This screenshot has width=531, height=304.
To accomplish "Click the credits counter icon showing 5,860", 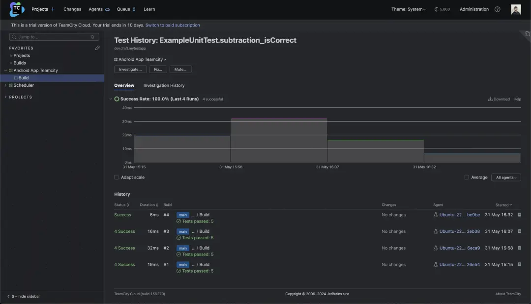I will pyautogui.click(x=437, y=9).
